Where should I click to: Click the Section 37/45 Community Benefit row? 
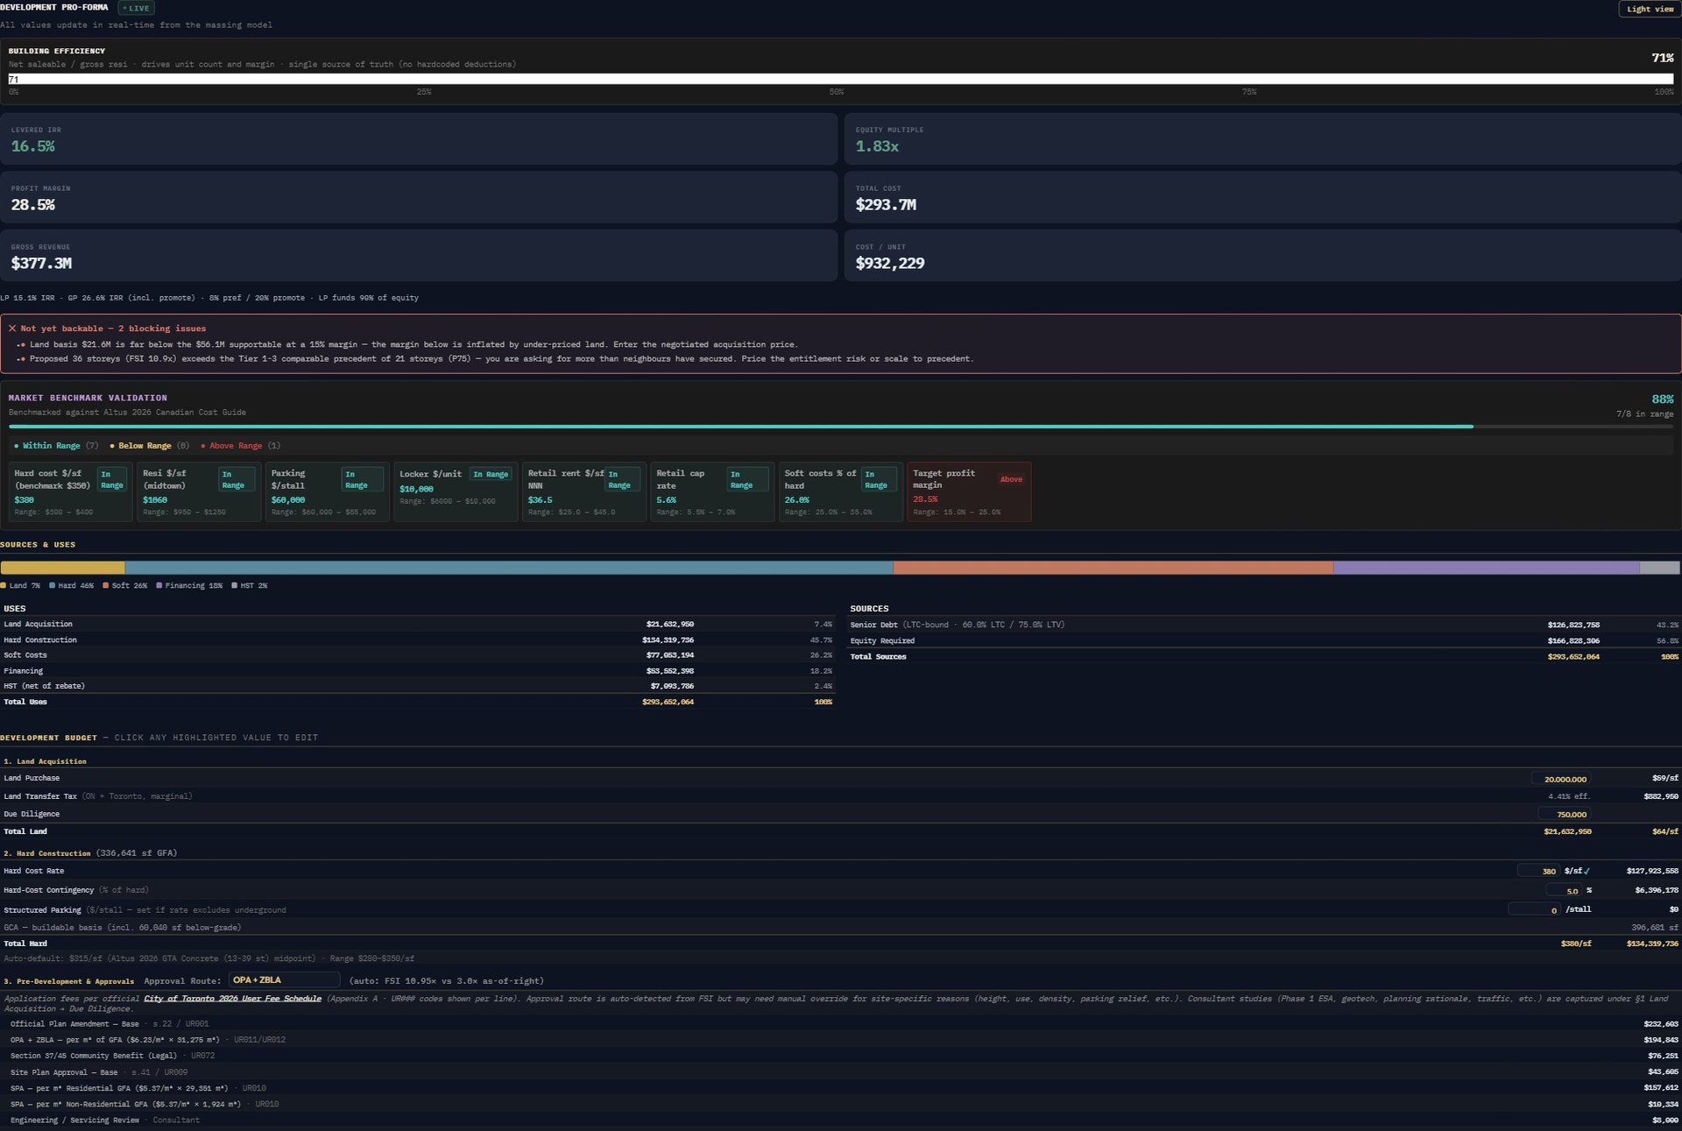point(841,1056)
